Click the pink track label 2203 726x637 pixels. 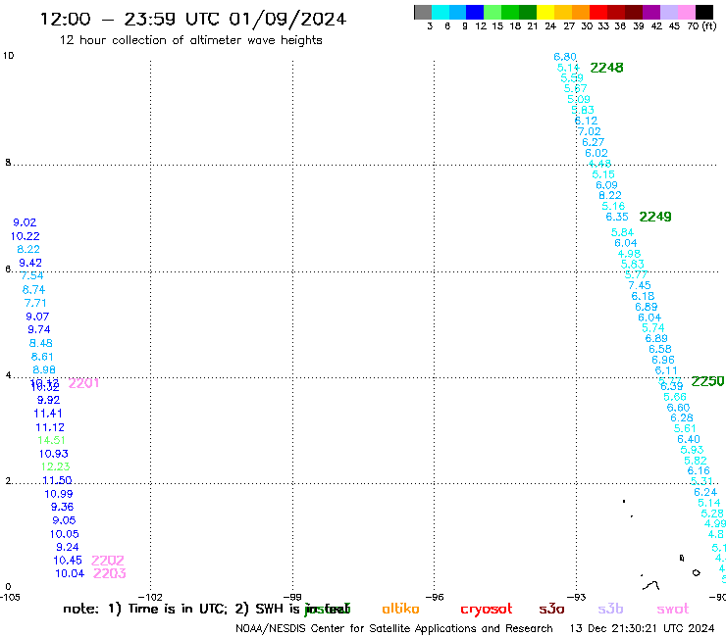click(109, 573)
